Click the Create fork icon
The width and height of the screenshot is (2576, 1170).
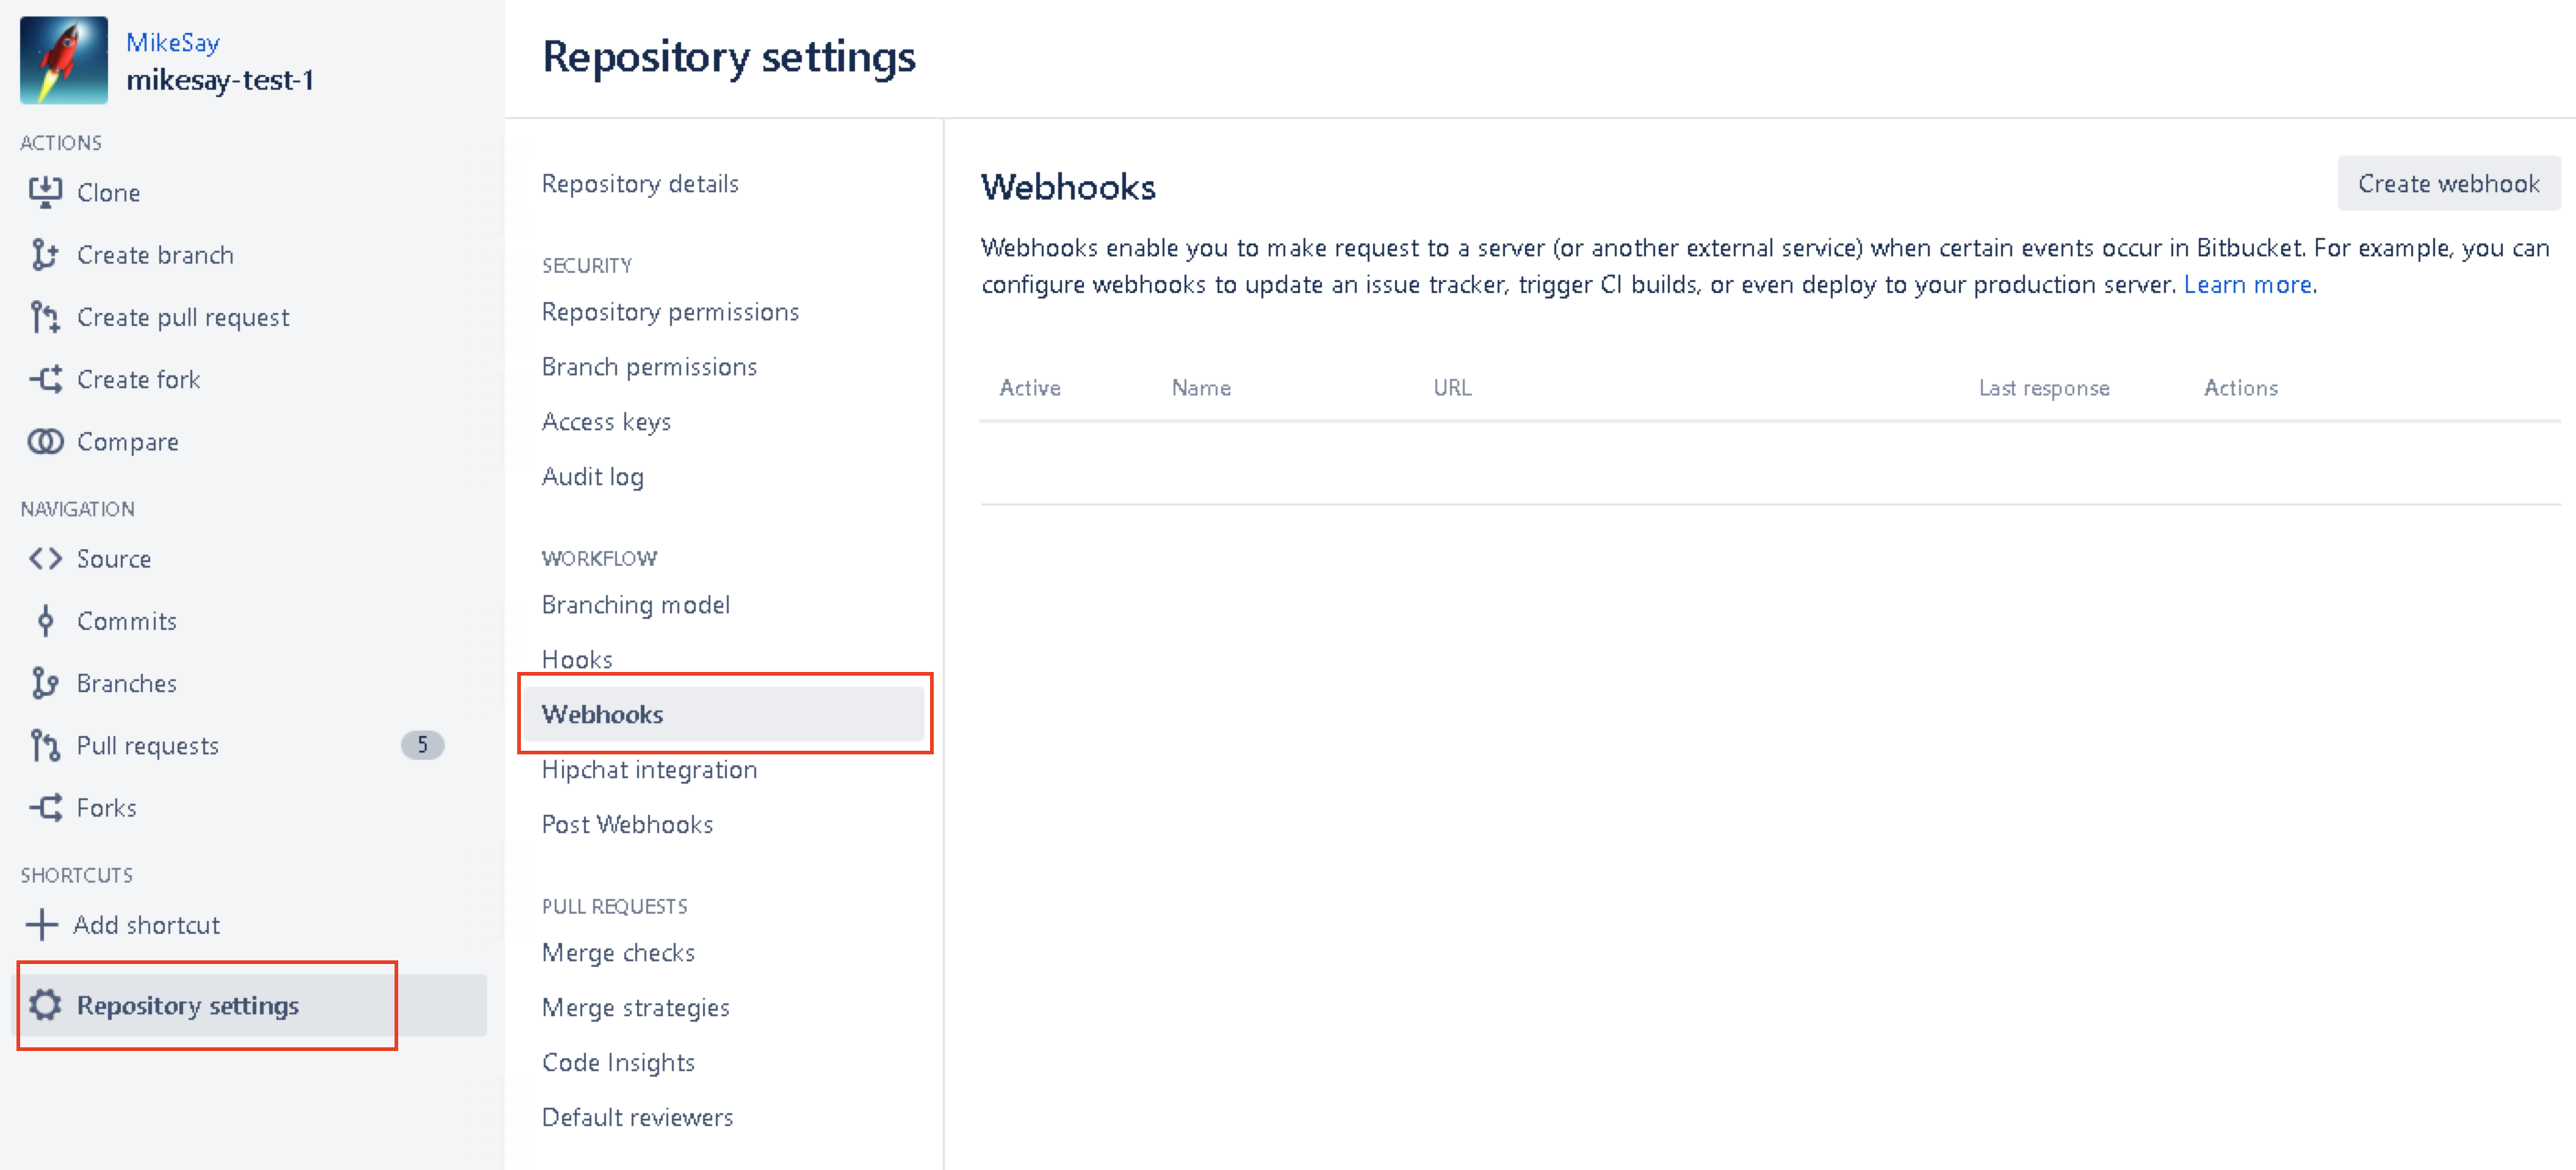(x=45, y=379)
